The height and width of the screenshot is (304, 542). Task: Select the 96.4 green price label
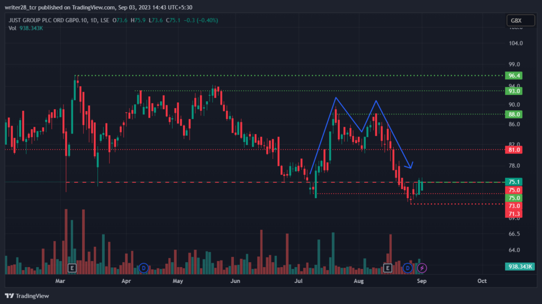(x=513, y=75)
